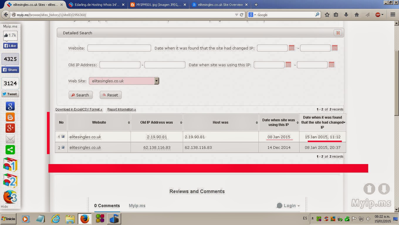Image resolution: width=399 pixels, height=225 pixels.
Task: Open calendar for second changed-IP date field
Action: (335, 48)
